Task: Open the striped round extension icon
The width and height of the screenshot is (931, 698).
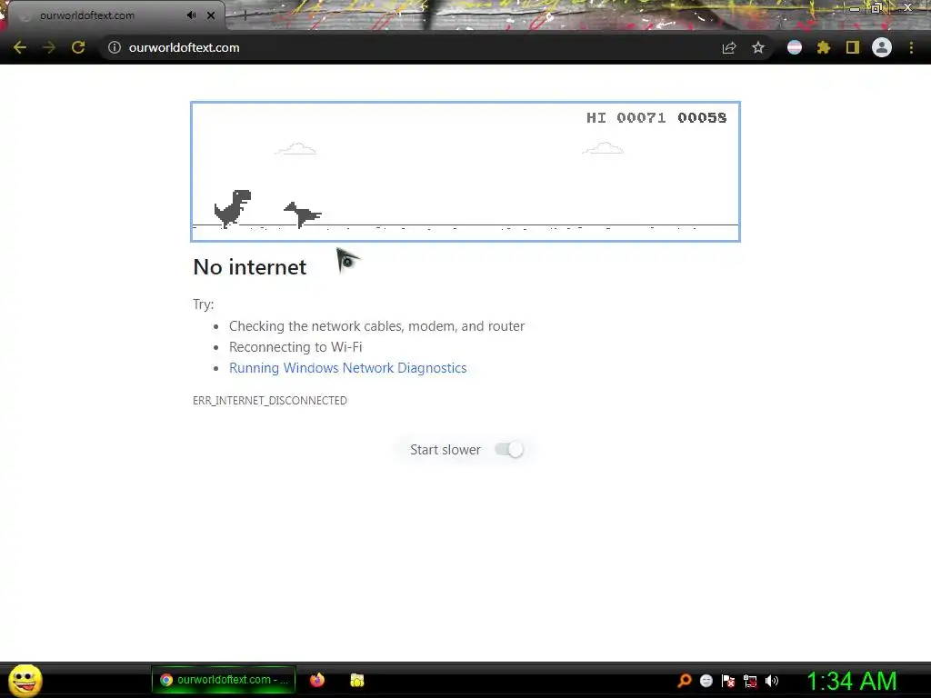Action: tap(795, 47)
